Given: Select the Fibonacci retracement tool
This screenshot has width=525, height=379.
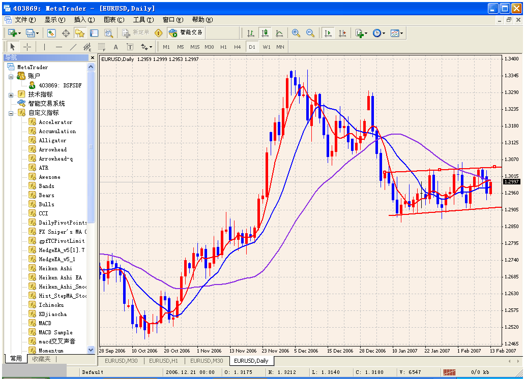Looking at the screenshot, I should point(101,47).
